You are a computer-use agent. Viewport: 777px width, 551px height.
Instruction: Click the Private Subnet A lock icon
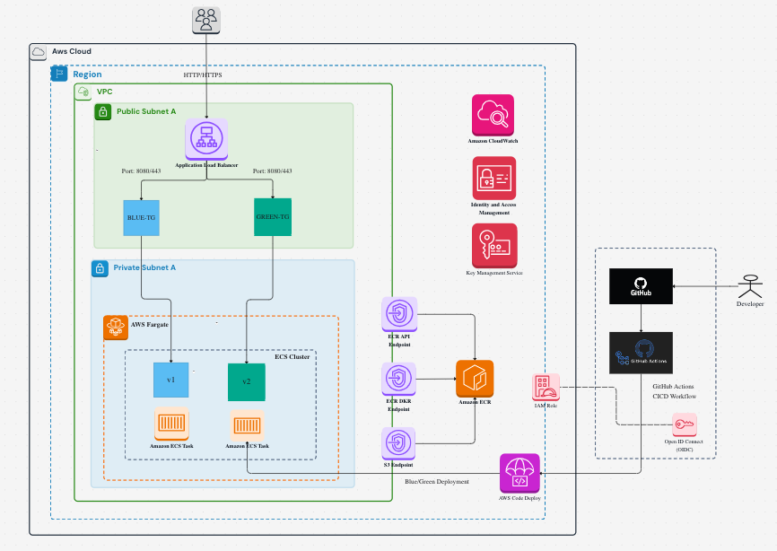tap(100, 268)
